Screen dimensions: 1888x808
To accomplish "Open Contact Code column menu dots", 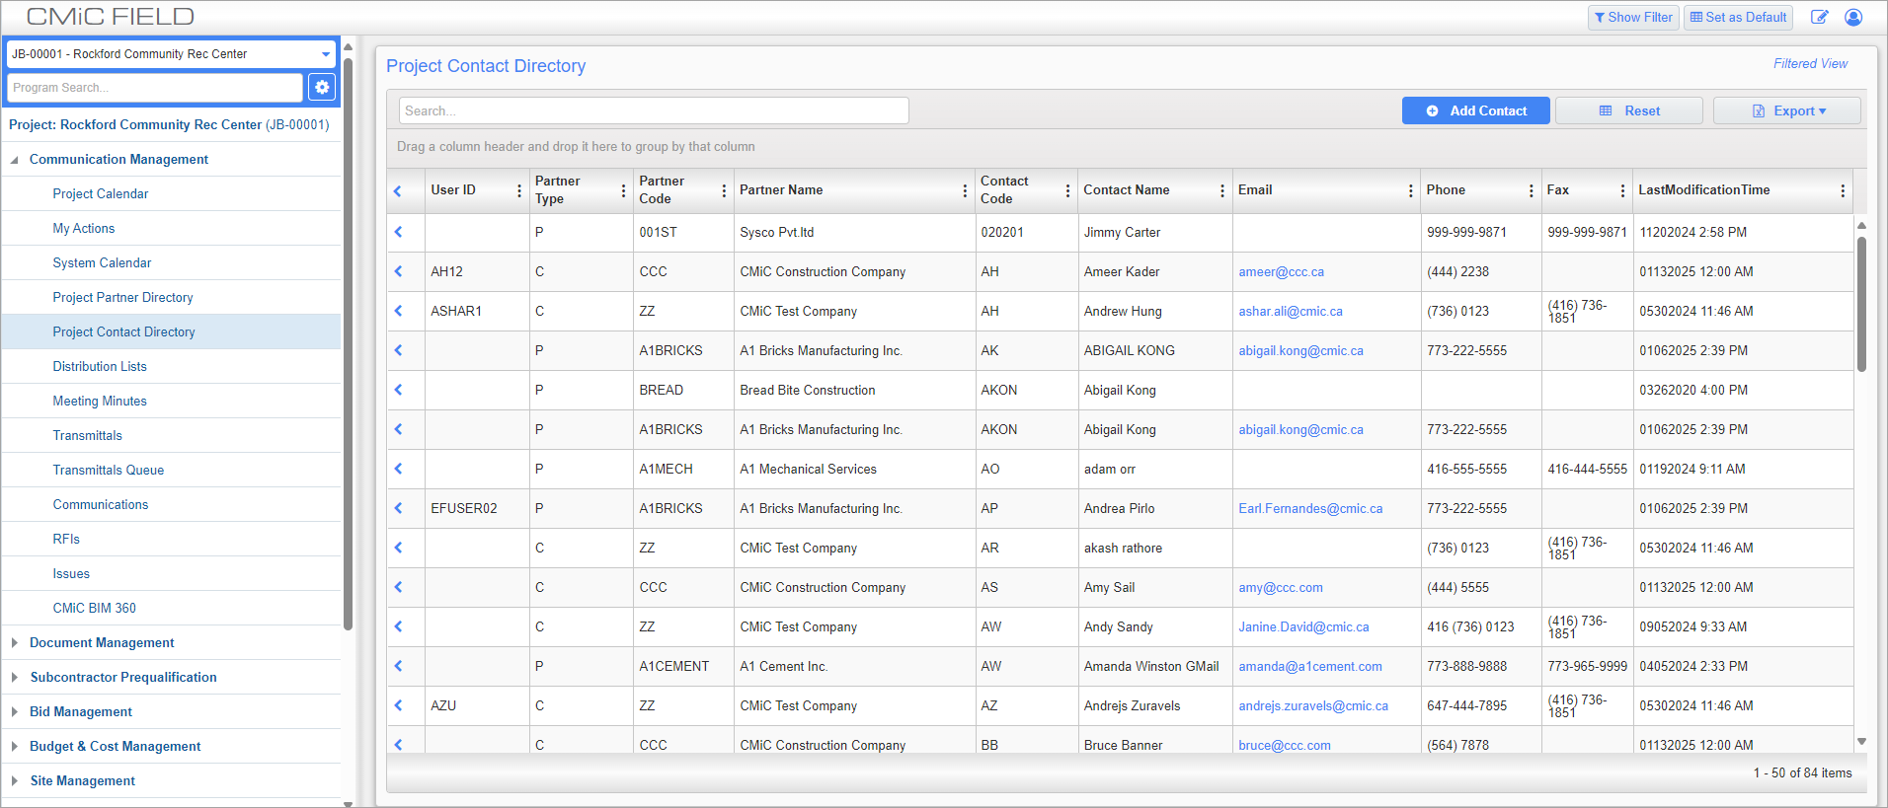I will click(x=1067, y=190).
